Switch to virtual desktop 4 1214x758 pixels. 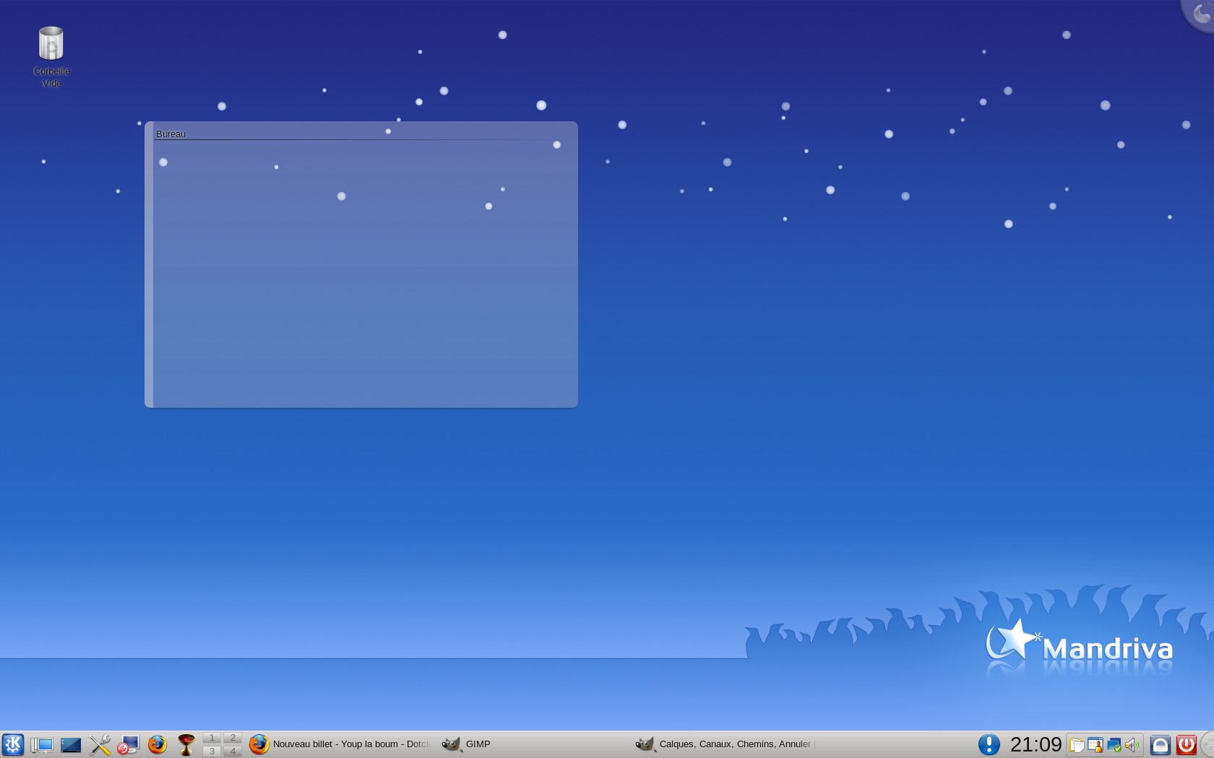pyautogui.click(x=233, y=752)
